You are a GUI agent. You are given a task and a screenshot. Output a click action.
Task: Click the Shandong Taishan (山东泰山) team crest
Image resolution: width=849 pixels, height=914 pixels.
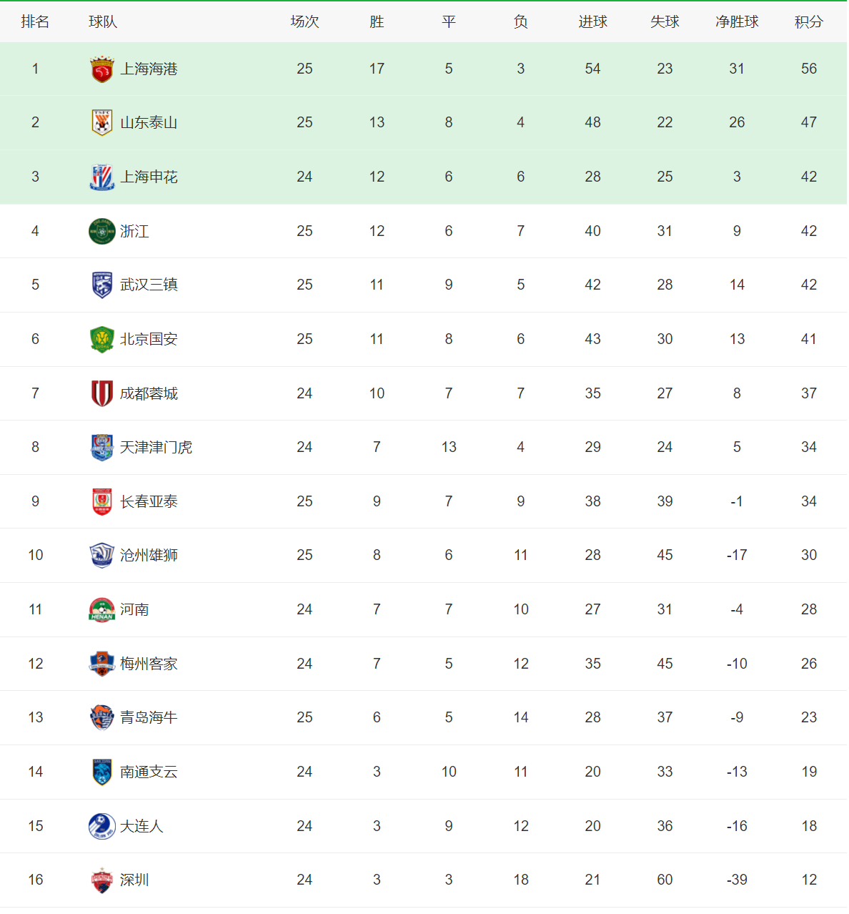click(102, 123)
